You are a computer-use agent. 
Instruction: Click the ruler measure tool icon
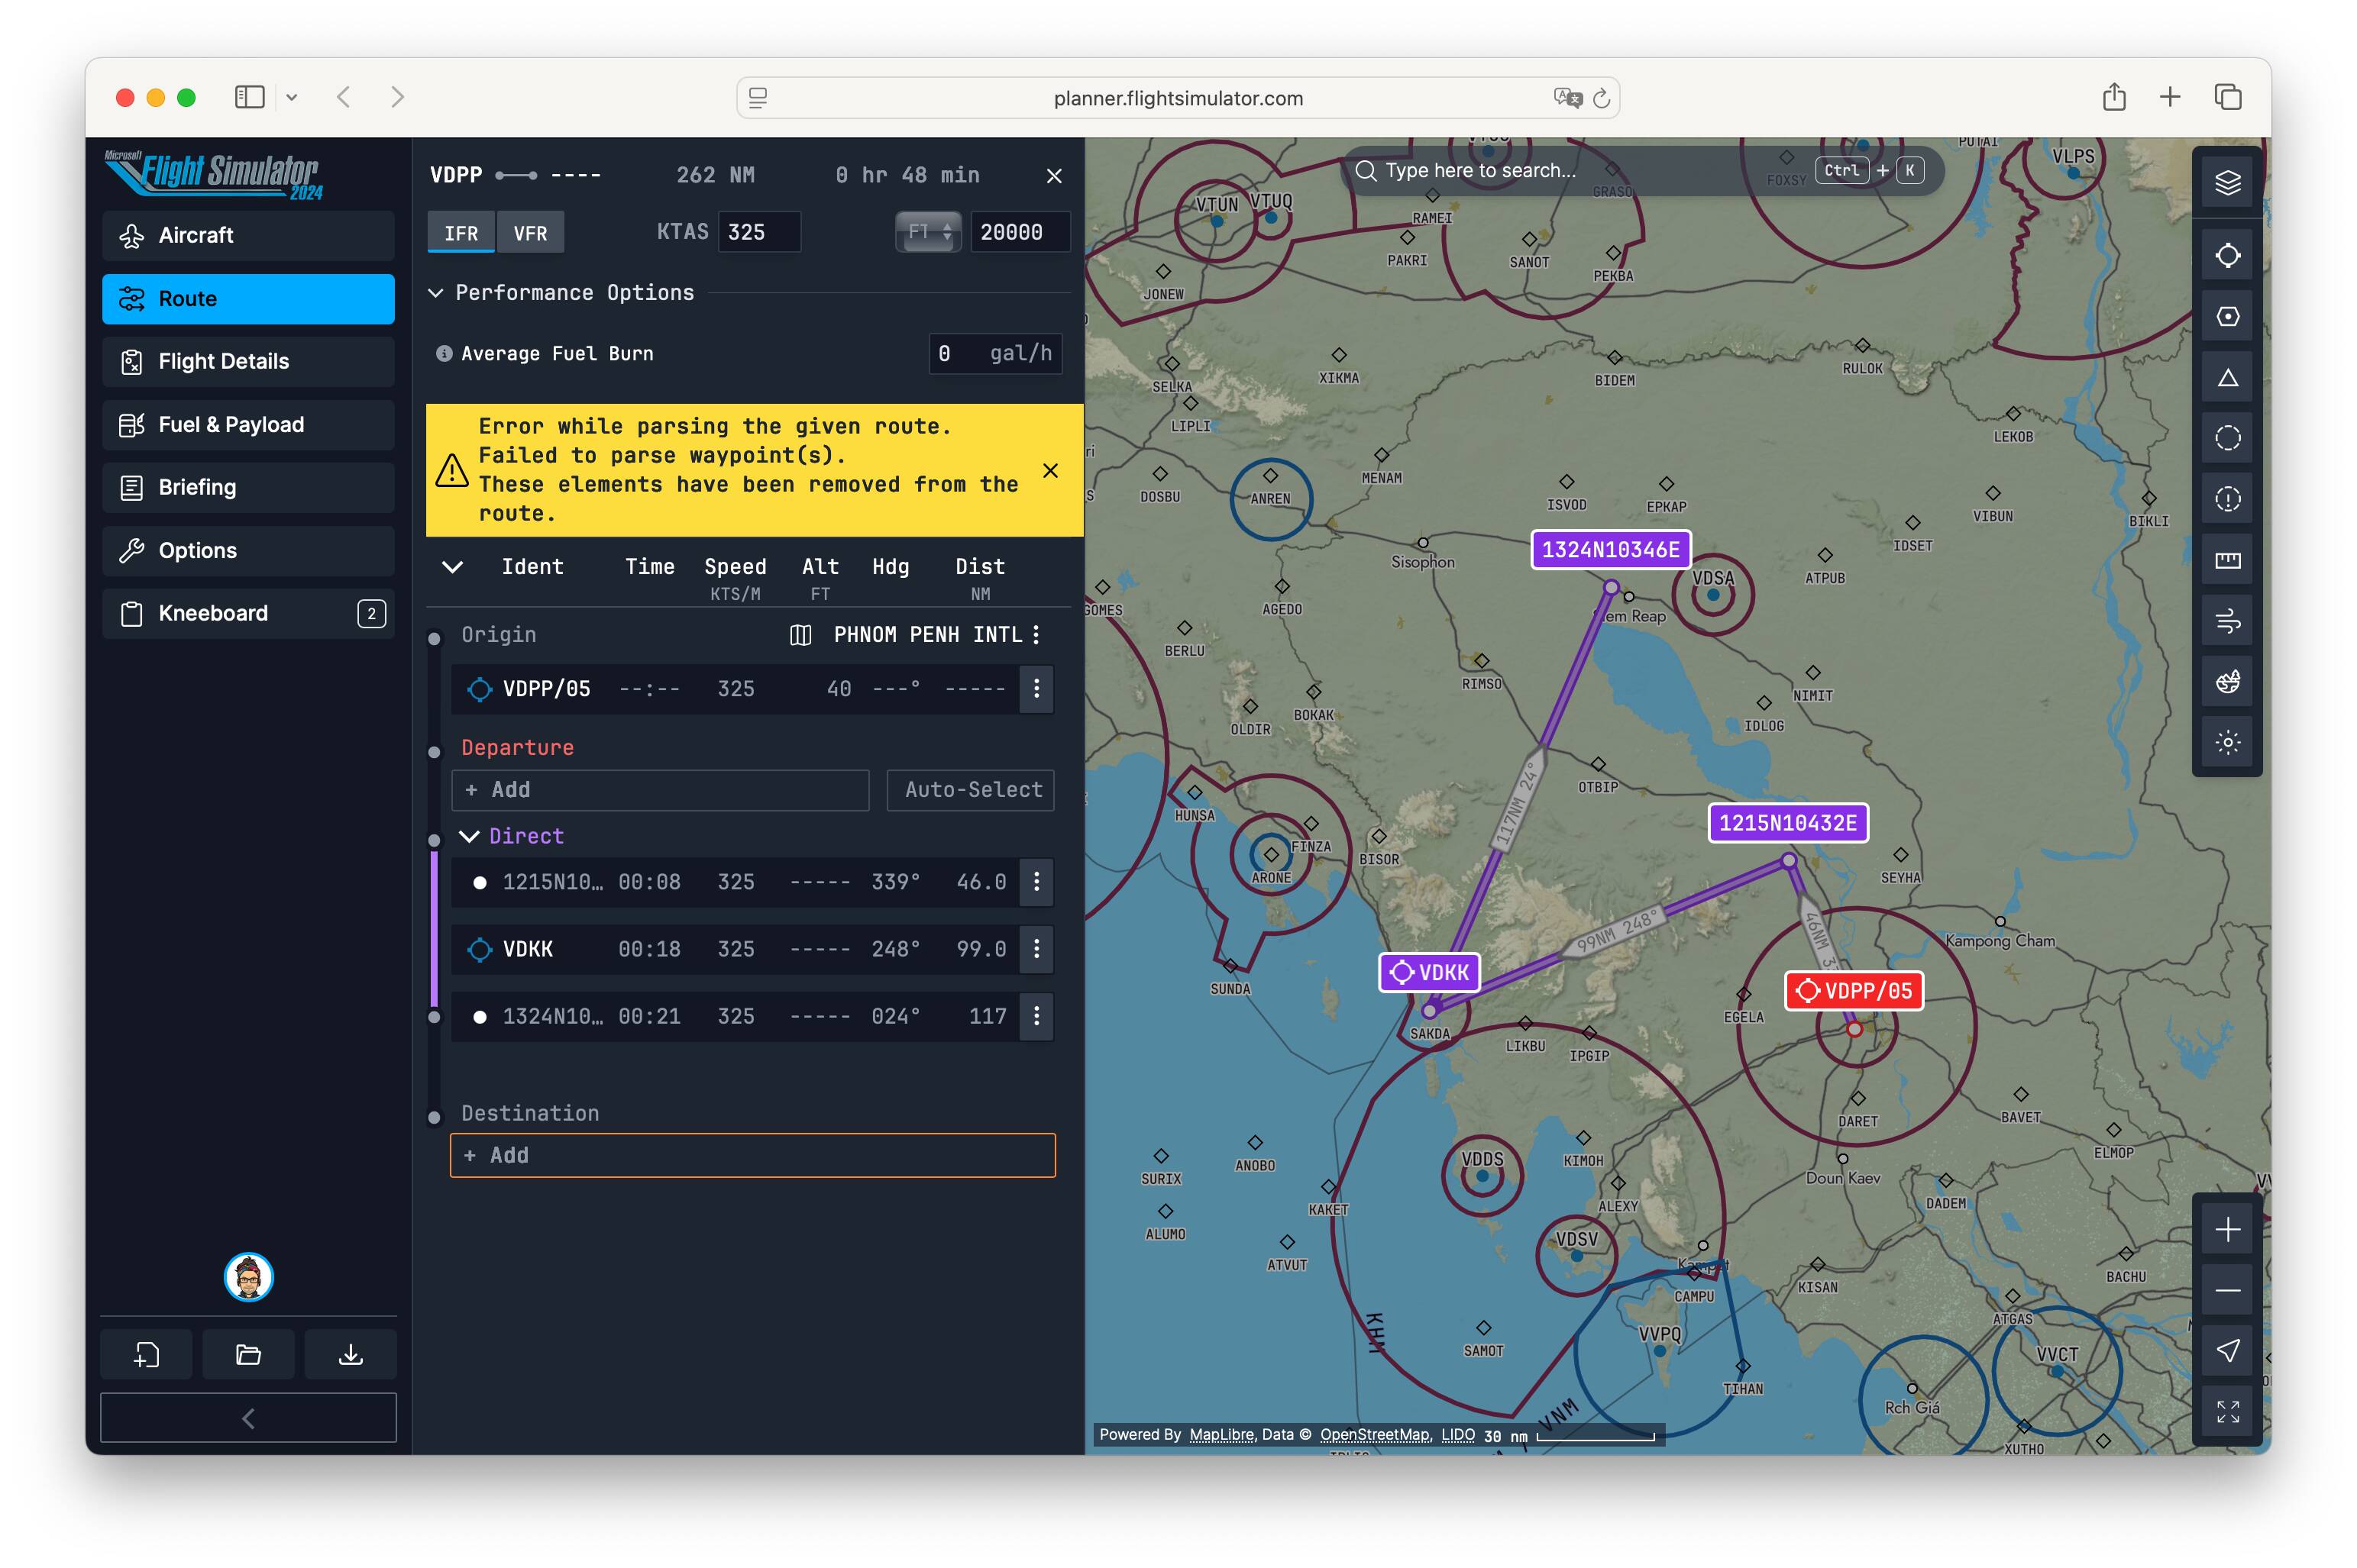point(2227,560)
